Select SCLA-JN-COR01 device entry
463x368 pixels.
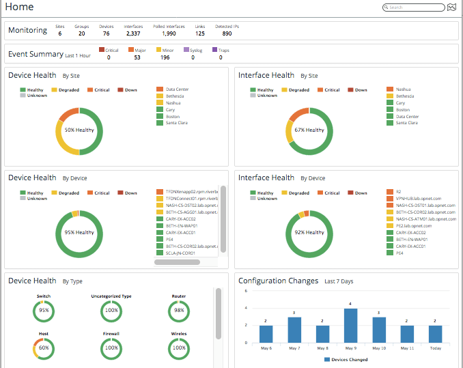pos(176,253)
